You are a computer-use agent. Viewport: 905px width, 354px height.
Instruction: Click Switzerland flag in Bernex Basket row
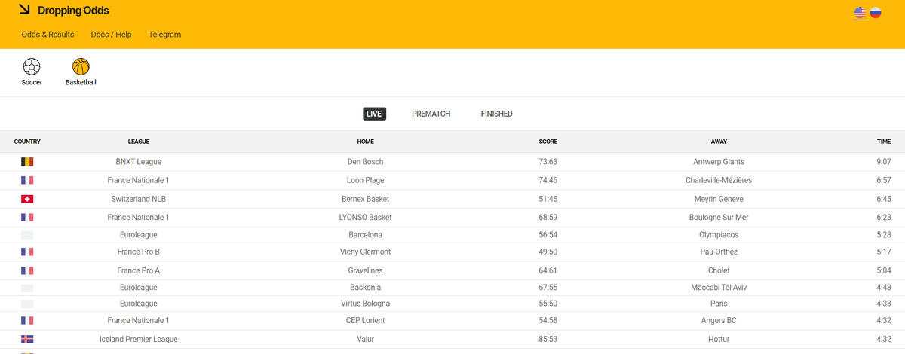pyautogui.click(x=27, y=199)
